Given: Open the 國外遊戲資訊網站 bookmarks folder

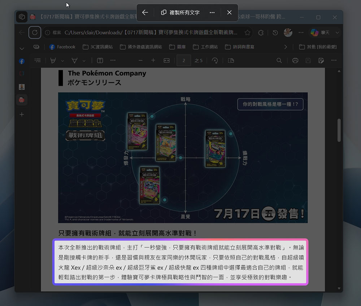Looking at the screenshot, I should click(141, 47).
